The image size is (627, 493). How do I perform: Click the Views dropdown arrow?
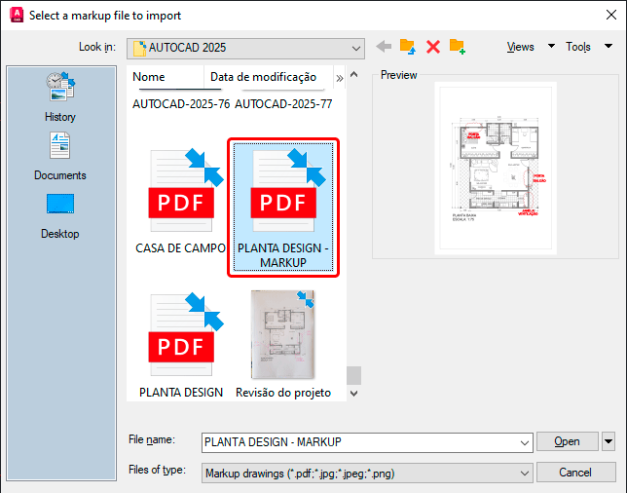pos(551,46)
